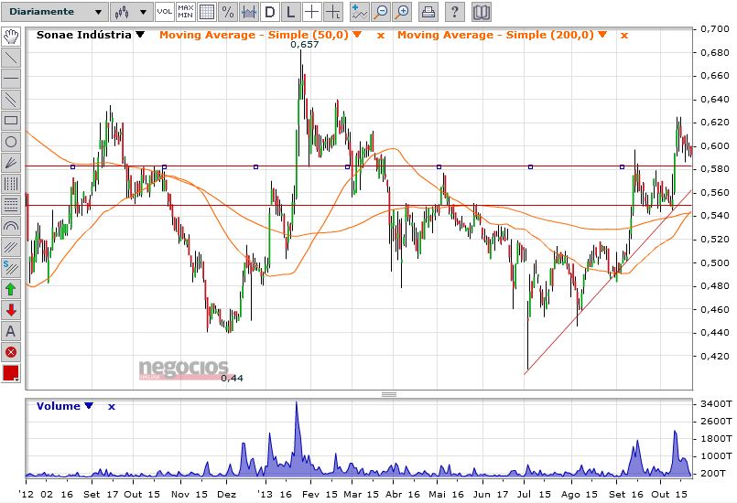Viewport: 737px width, 503px height.
Task: Select the red down arrow marker
Action: coord(11,310)
